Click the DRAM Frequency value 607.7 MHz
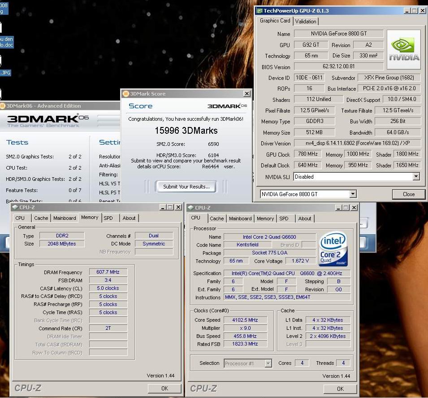Image resolution: width=428 pixels, height=398 pixels. (108, 272)
